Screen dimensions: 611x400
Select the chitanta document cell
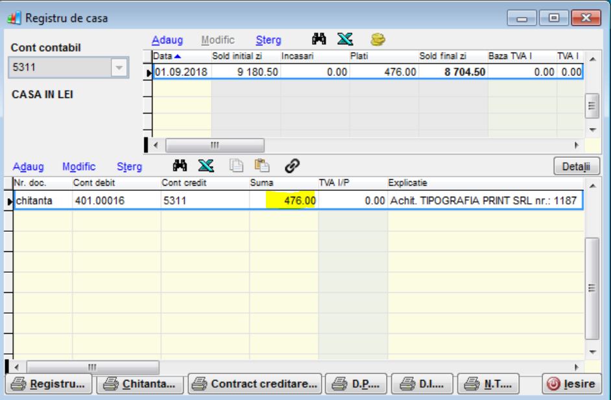(43, 201)
